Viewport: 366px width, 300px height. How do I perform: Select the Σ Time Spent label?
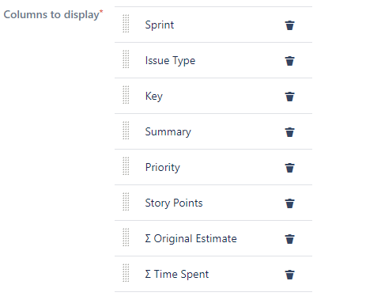(x=177, y=274)
